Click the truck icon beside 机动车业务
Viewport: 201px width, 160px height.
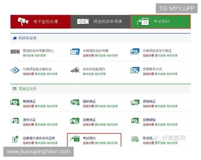click(15, 38)
